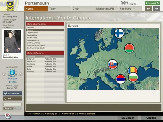
Task: Select the Romania flag camp marker
Action: tap(132, 70)
